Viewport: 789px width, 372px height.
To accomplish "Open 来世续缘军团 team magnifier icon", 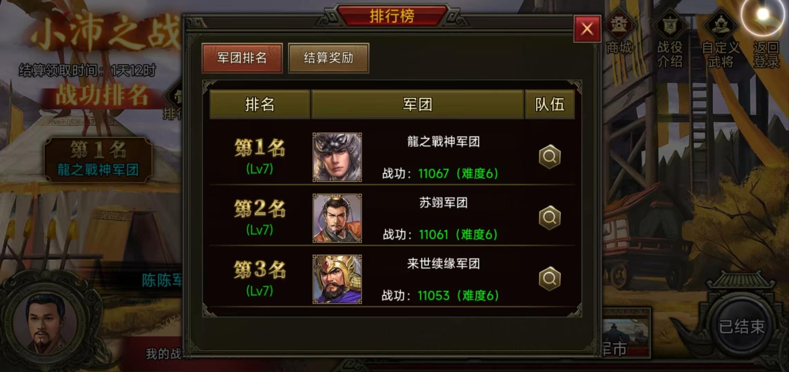I will pyautogui.click(x=550, y=279).
